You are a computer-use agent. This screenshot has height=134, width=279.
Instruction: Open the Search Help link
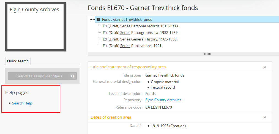22,103
